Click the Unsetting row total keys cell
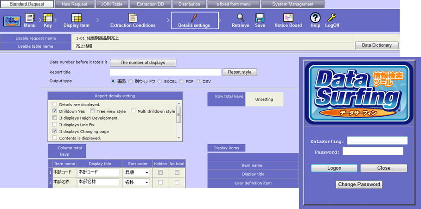This screenshot has height=209, width=421. tap(264, 99)
